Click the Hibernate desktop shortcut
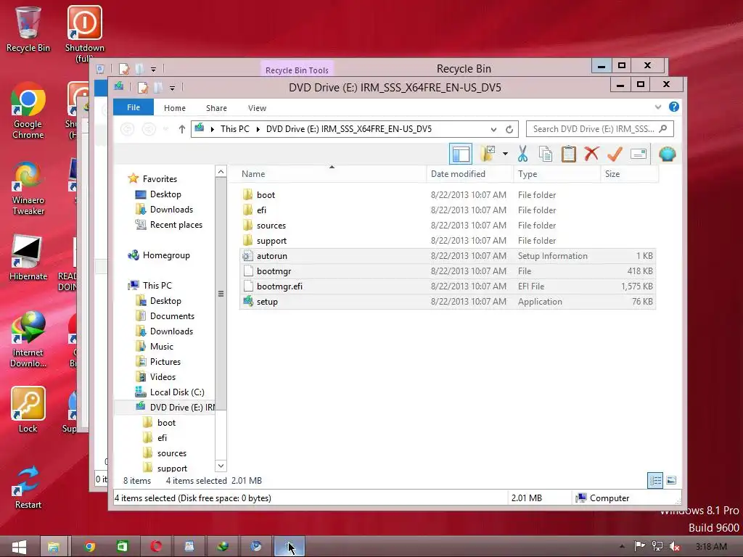This screenshot has width=743, height=557. click(x=28, y=258)
